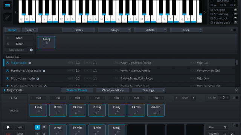This screenshot has width=241, height=135.
Task: Toggle the section A indicator dot
Action: coord(235,30)
